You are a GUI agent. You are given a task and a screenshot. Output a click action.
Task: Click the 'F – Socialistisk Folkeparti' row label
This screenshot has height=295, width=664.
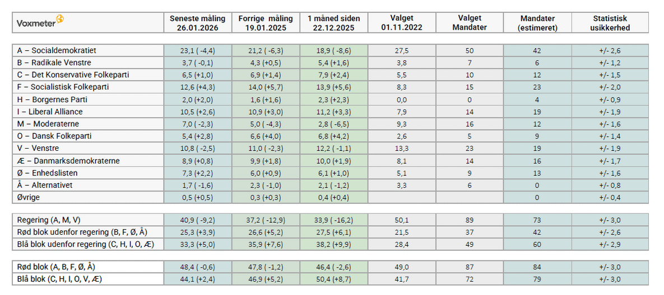point(63,87)
